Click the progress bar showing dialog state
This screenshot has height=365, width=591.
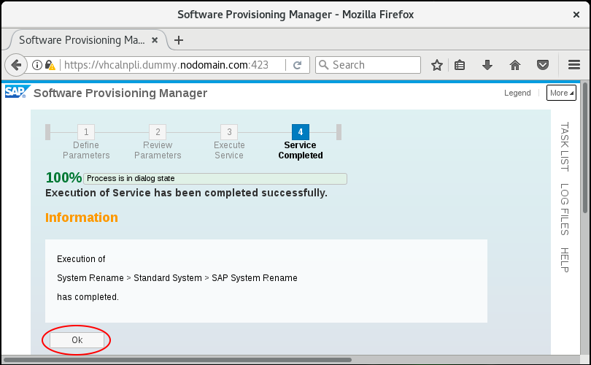coord(215,178)
